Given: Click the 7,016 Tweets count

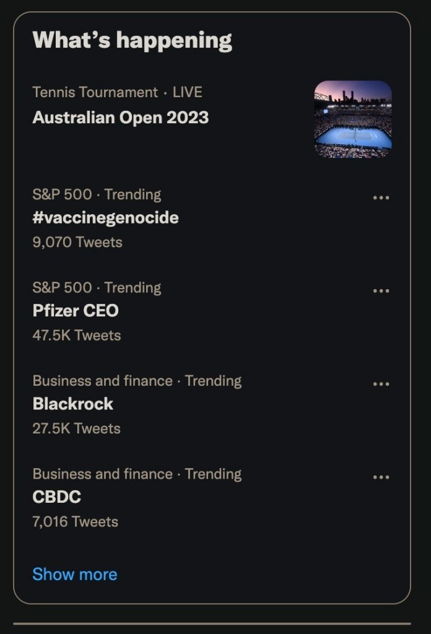Looking at the screenshot, I should point(75,521).
